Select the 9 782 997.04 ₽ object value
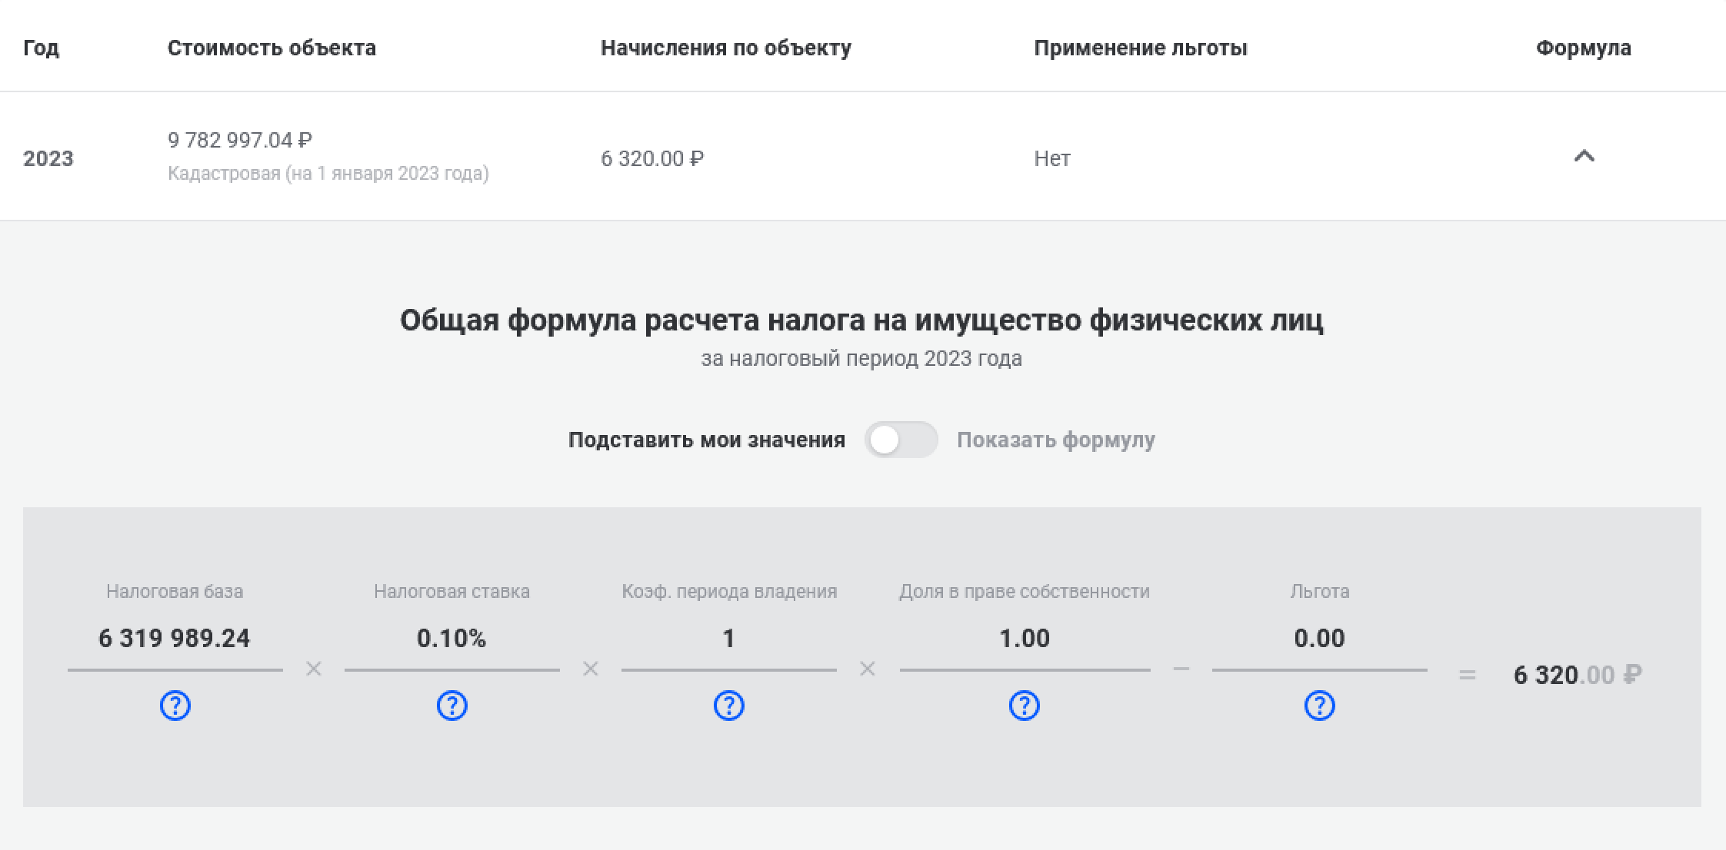 (x=240, y=140)
